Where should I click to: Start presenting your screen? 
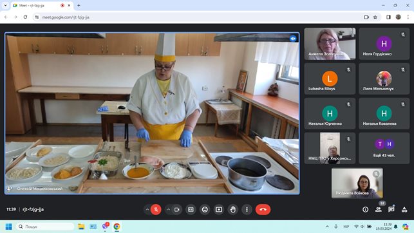click(219, 210)
